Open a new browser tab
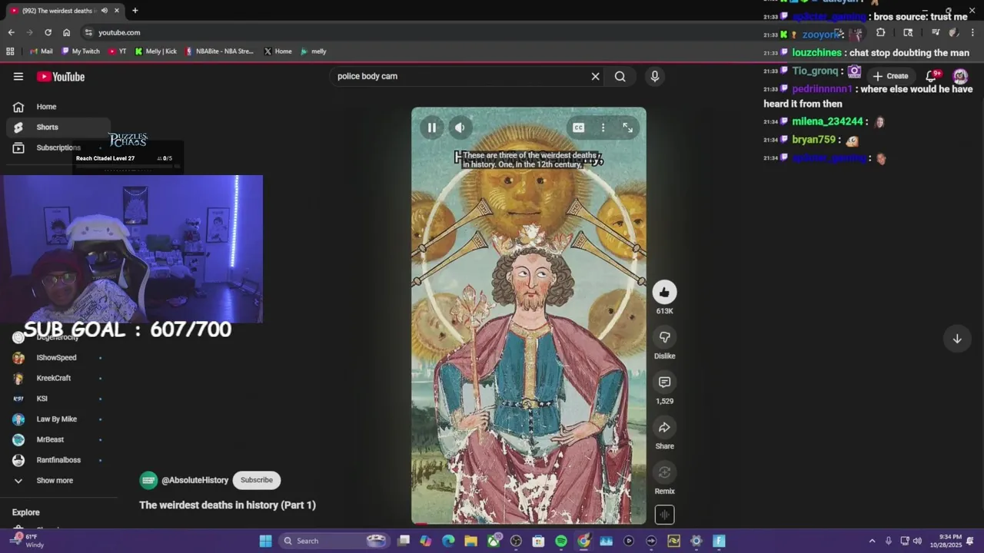The image size is (984, 553). coord(135,11)
